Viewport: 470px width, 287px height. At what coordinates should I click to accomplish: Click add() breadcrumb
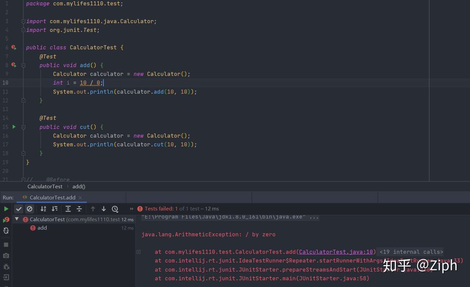(x=79, y=186)
